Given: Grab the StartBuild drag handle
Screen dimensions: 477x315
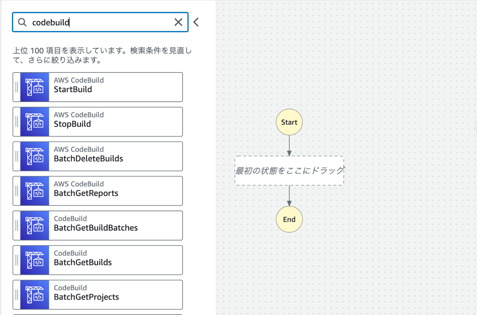Looking at the screenshot, I should (x=17, y=87).
